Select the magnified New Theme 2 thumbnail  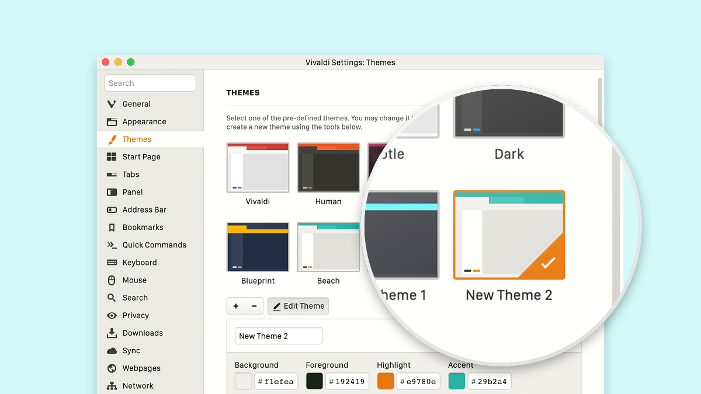coord(509,235)
